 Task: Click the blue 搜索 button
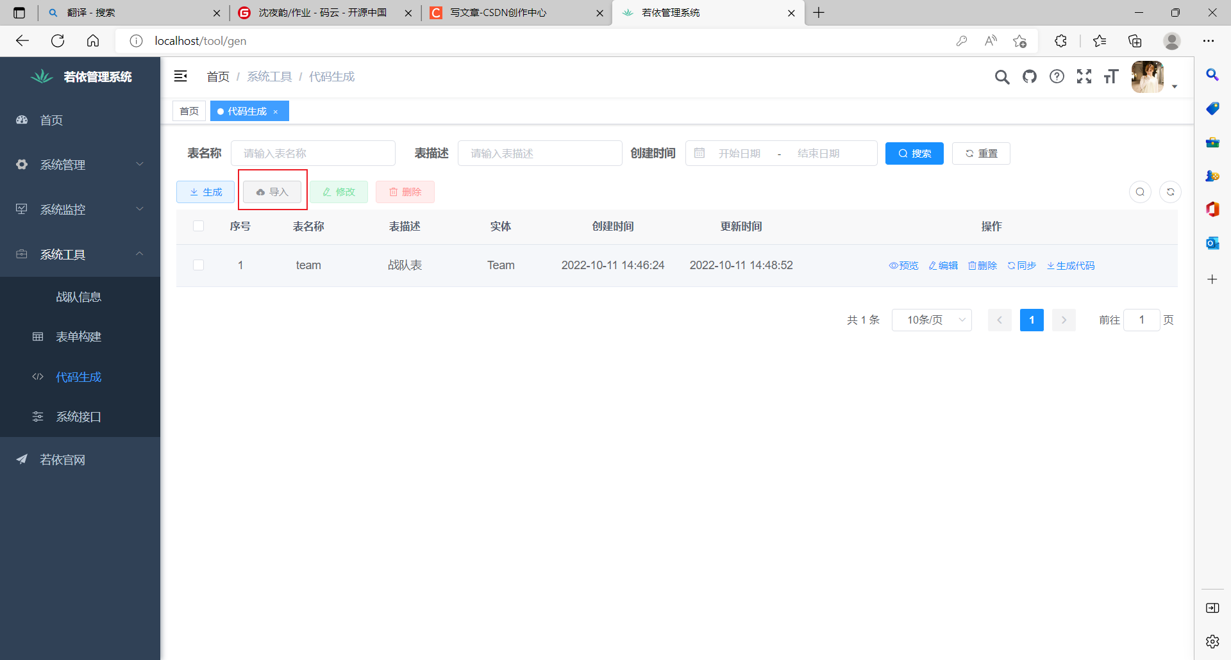click(x=914, y=153)
